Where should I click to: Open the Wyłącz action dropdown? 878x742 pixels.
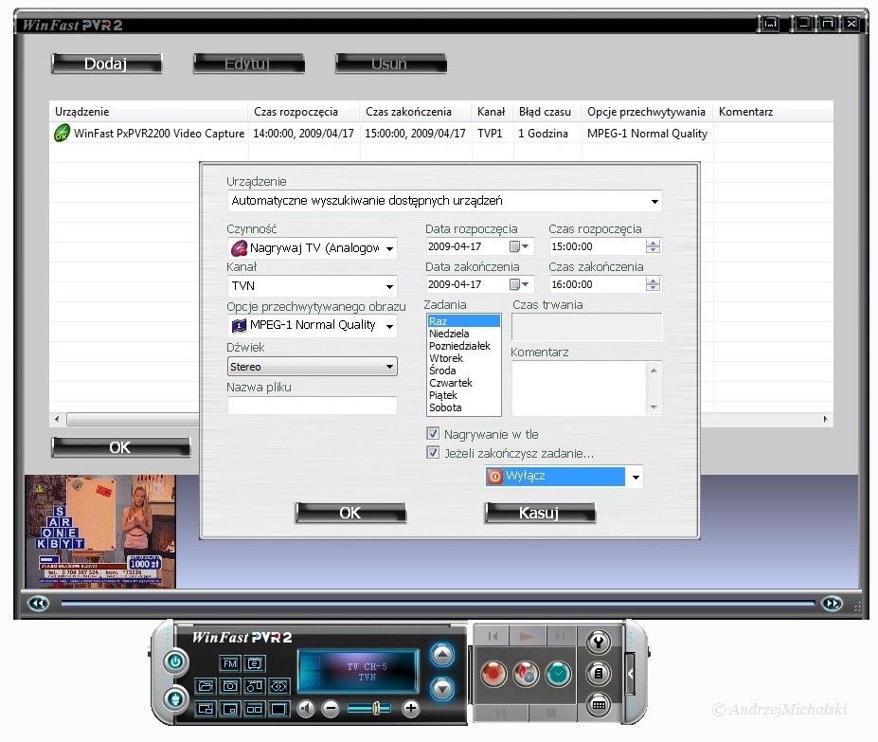point(636,477)
